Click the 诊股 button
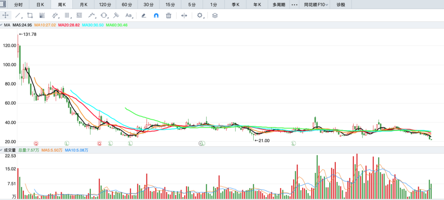444x200 pixels. pos(341,5)
